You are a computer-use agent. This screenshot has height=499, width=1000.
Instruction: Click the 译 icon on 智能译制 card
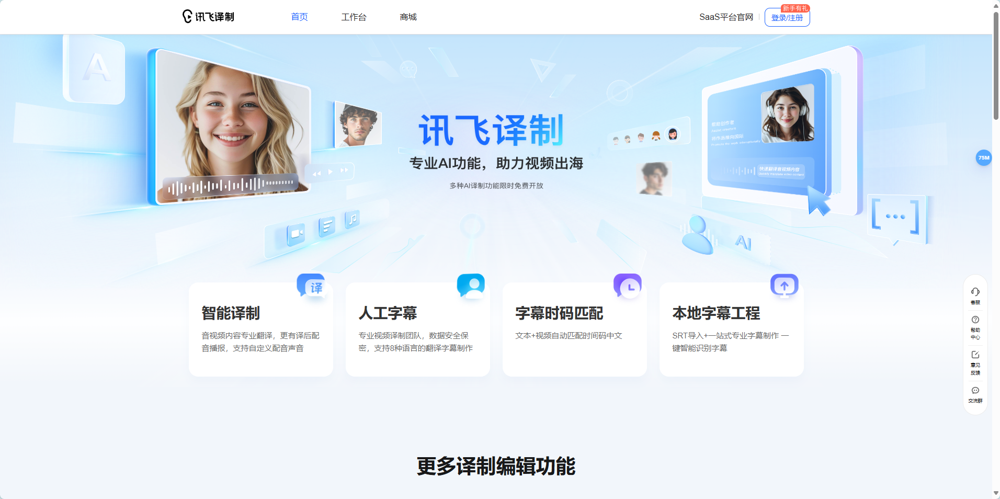coord(312,286)
